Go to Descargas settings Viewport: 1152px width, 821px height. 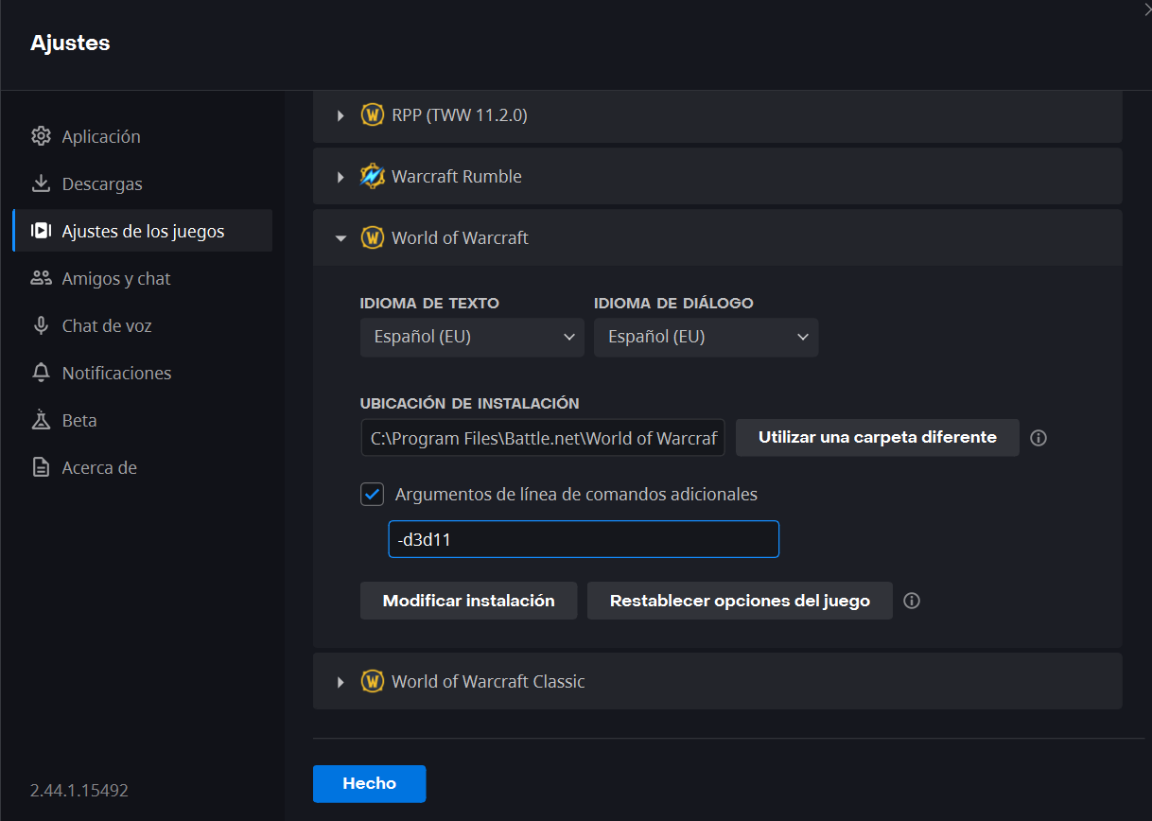(x=142, y=183)
